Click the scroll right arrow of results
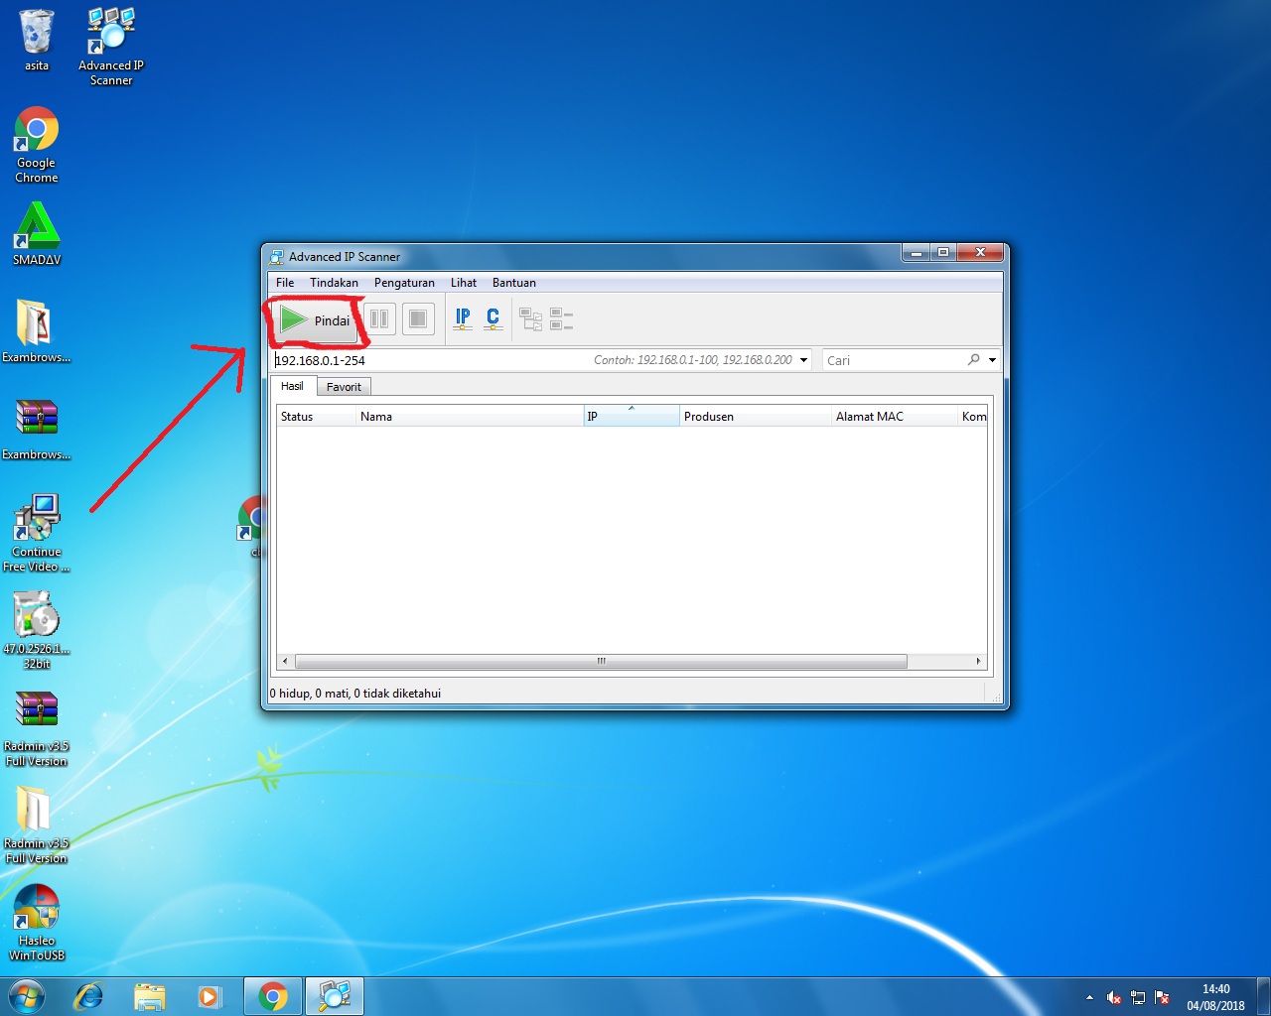 click(978, 661)
